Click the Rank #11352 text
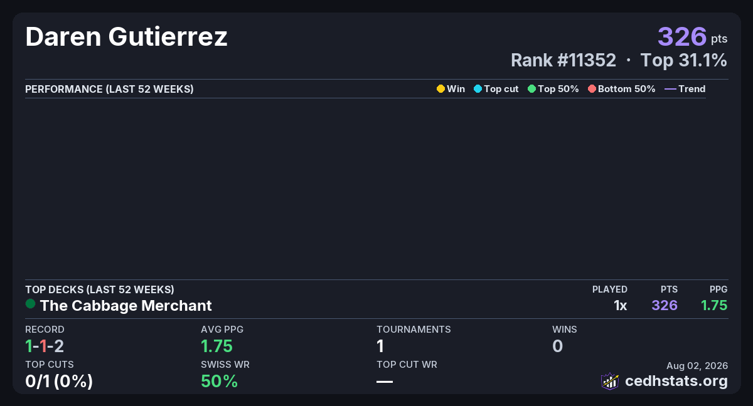 coord(563,60)
